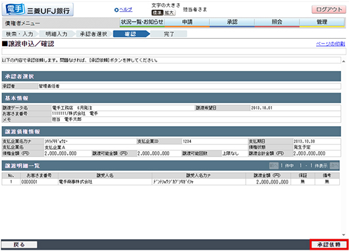Click transferable count 上限なし
Screen dimensions: 349x251
(230, 153)
